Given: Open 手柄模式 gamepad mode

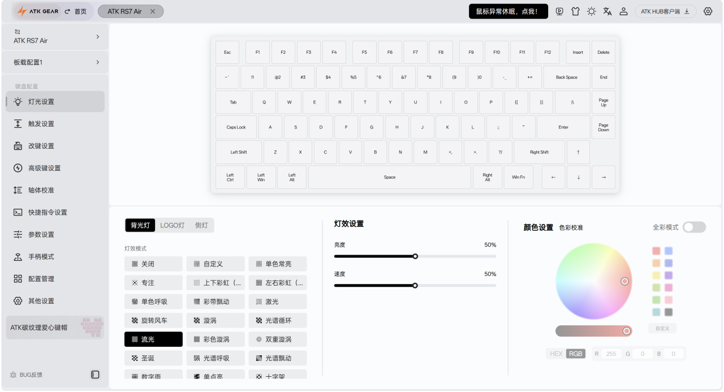Looking at the screenshot, I should [55, 257].
